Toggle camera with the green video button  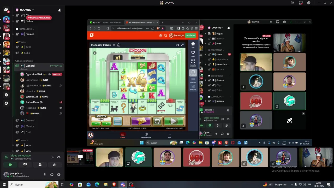pyautogui.click(x=10, y=165)
